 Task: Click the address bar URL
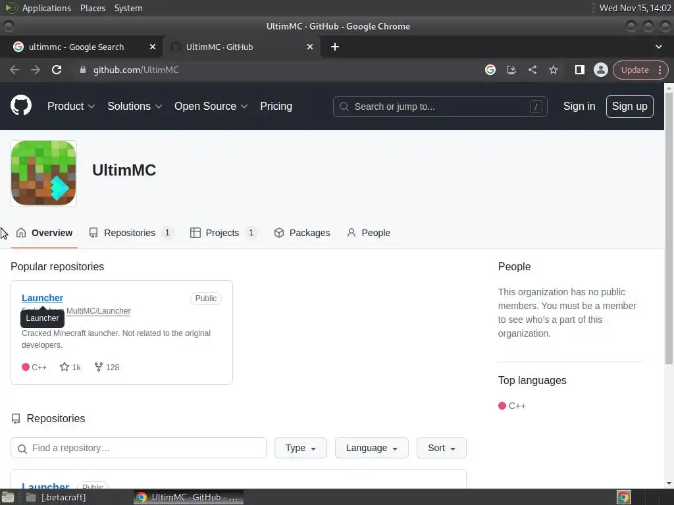136,70
